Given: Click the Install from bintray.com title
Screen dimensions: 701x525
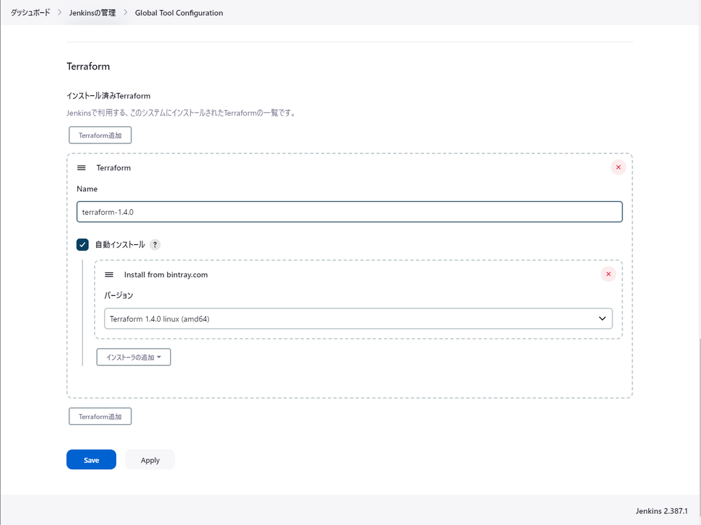Looking at the screenshot, I should click(x=166, y=274).
